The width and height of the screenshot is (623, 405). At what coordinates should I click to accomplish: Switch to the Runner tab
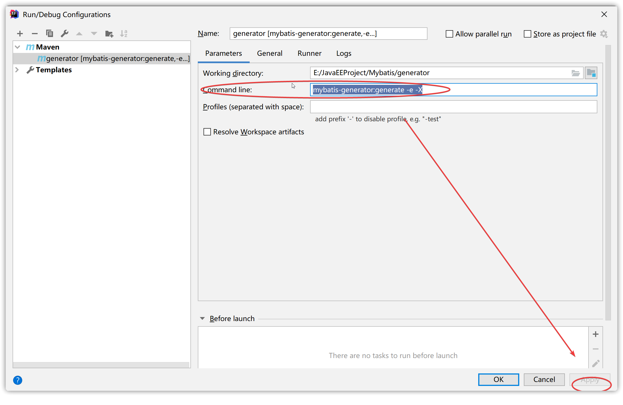pyautogui.click(x=309, y=53)
